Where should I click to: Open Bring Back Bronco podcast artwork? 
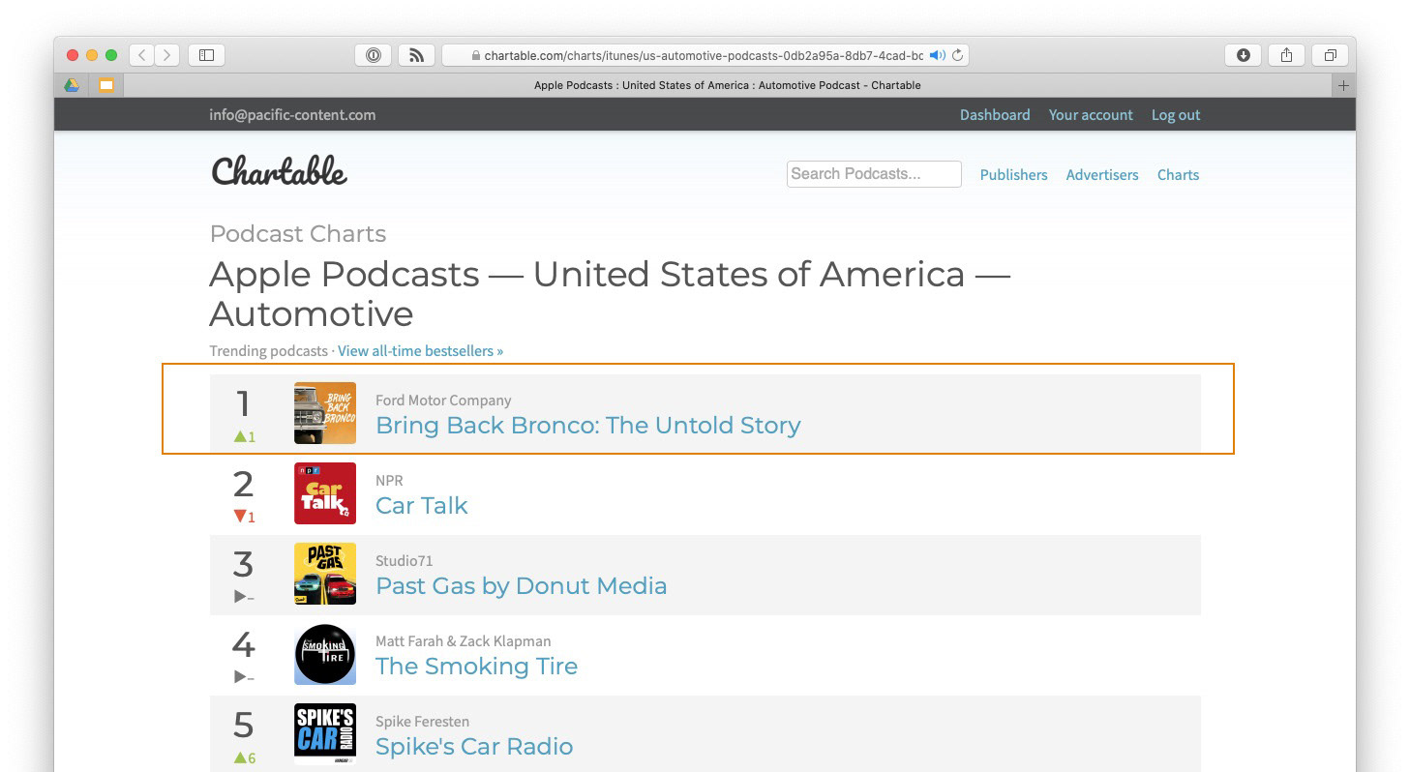click(325, 413)
